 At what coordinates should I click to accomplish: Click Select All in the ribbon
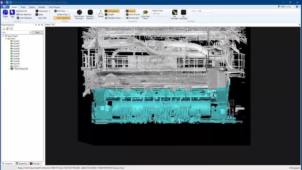pyautogui.click(x=21, y=11)
